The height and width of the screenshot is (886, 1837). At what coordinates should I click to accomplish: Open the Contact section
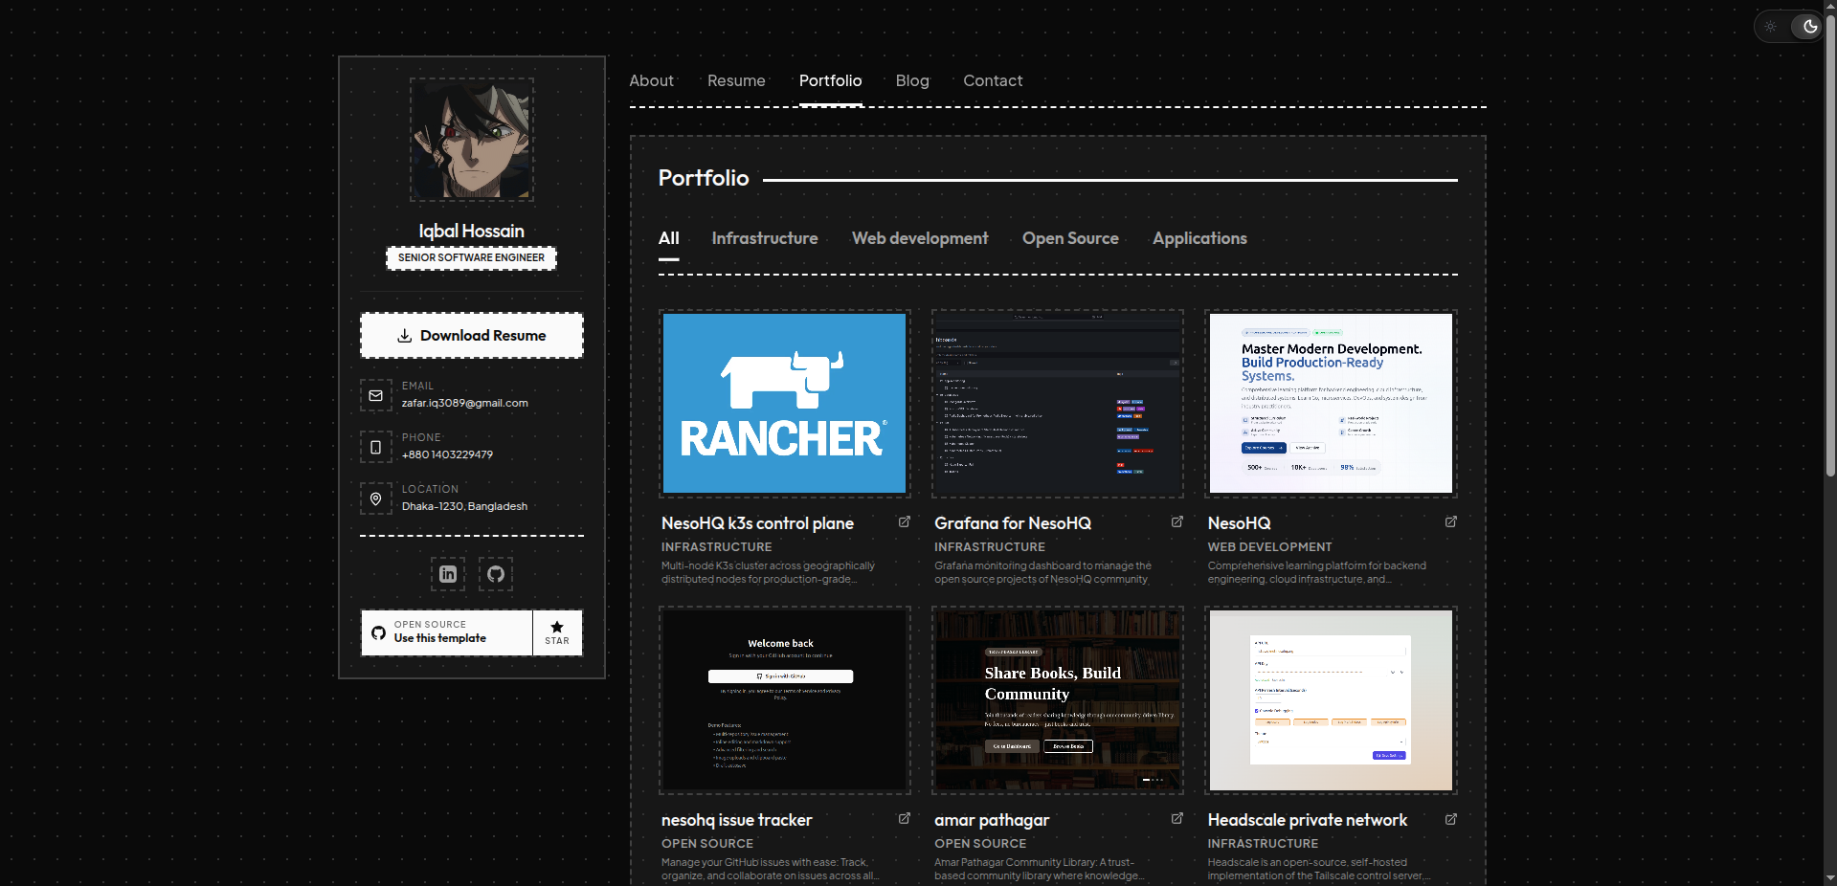point(993,81)
